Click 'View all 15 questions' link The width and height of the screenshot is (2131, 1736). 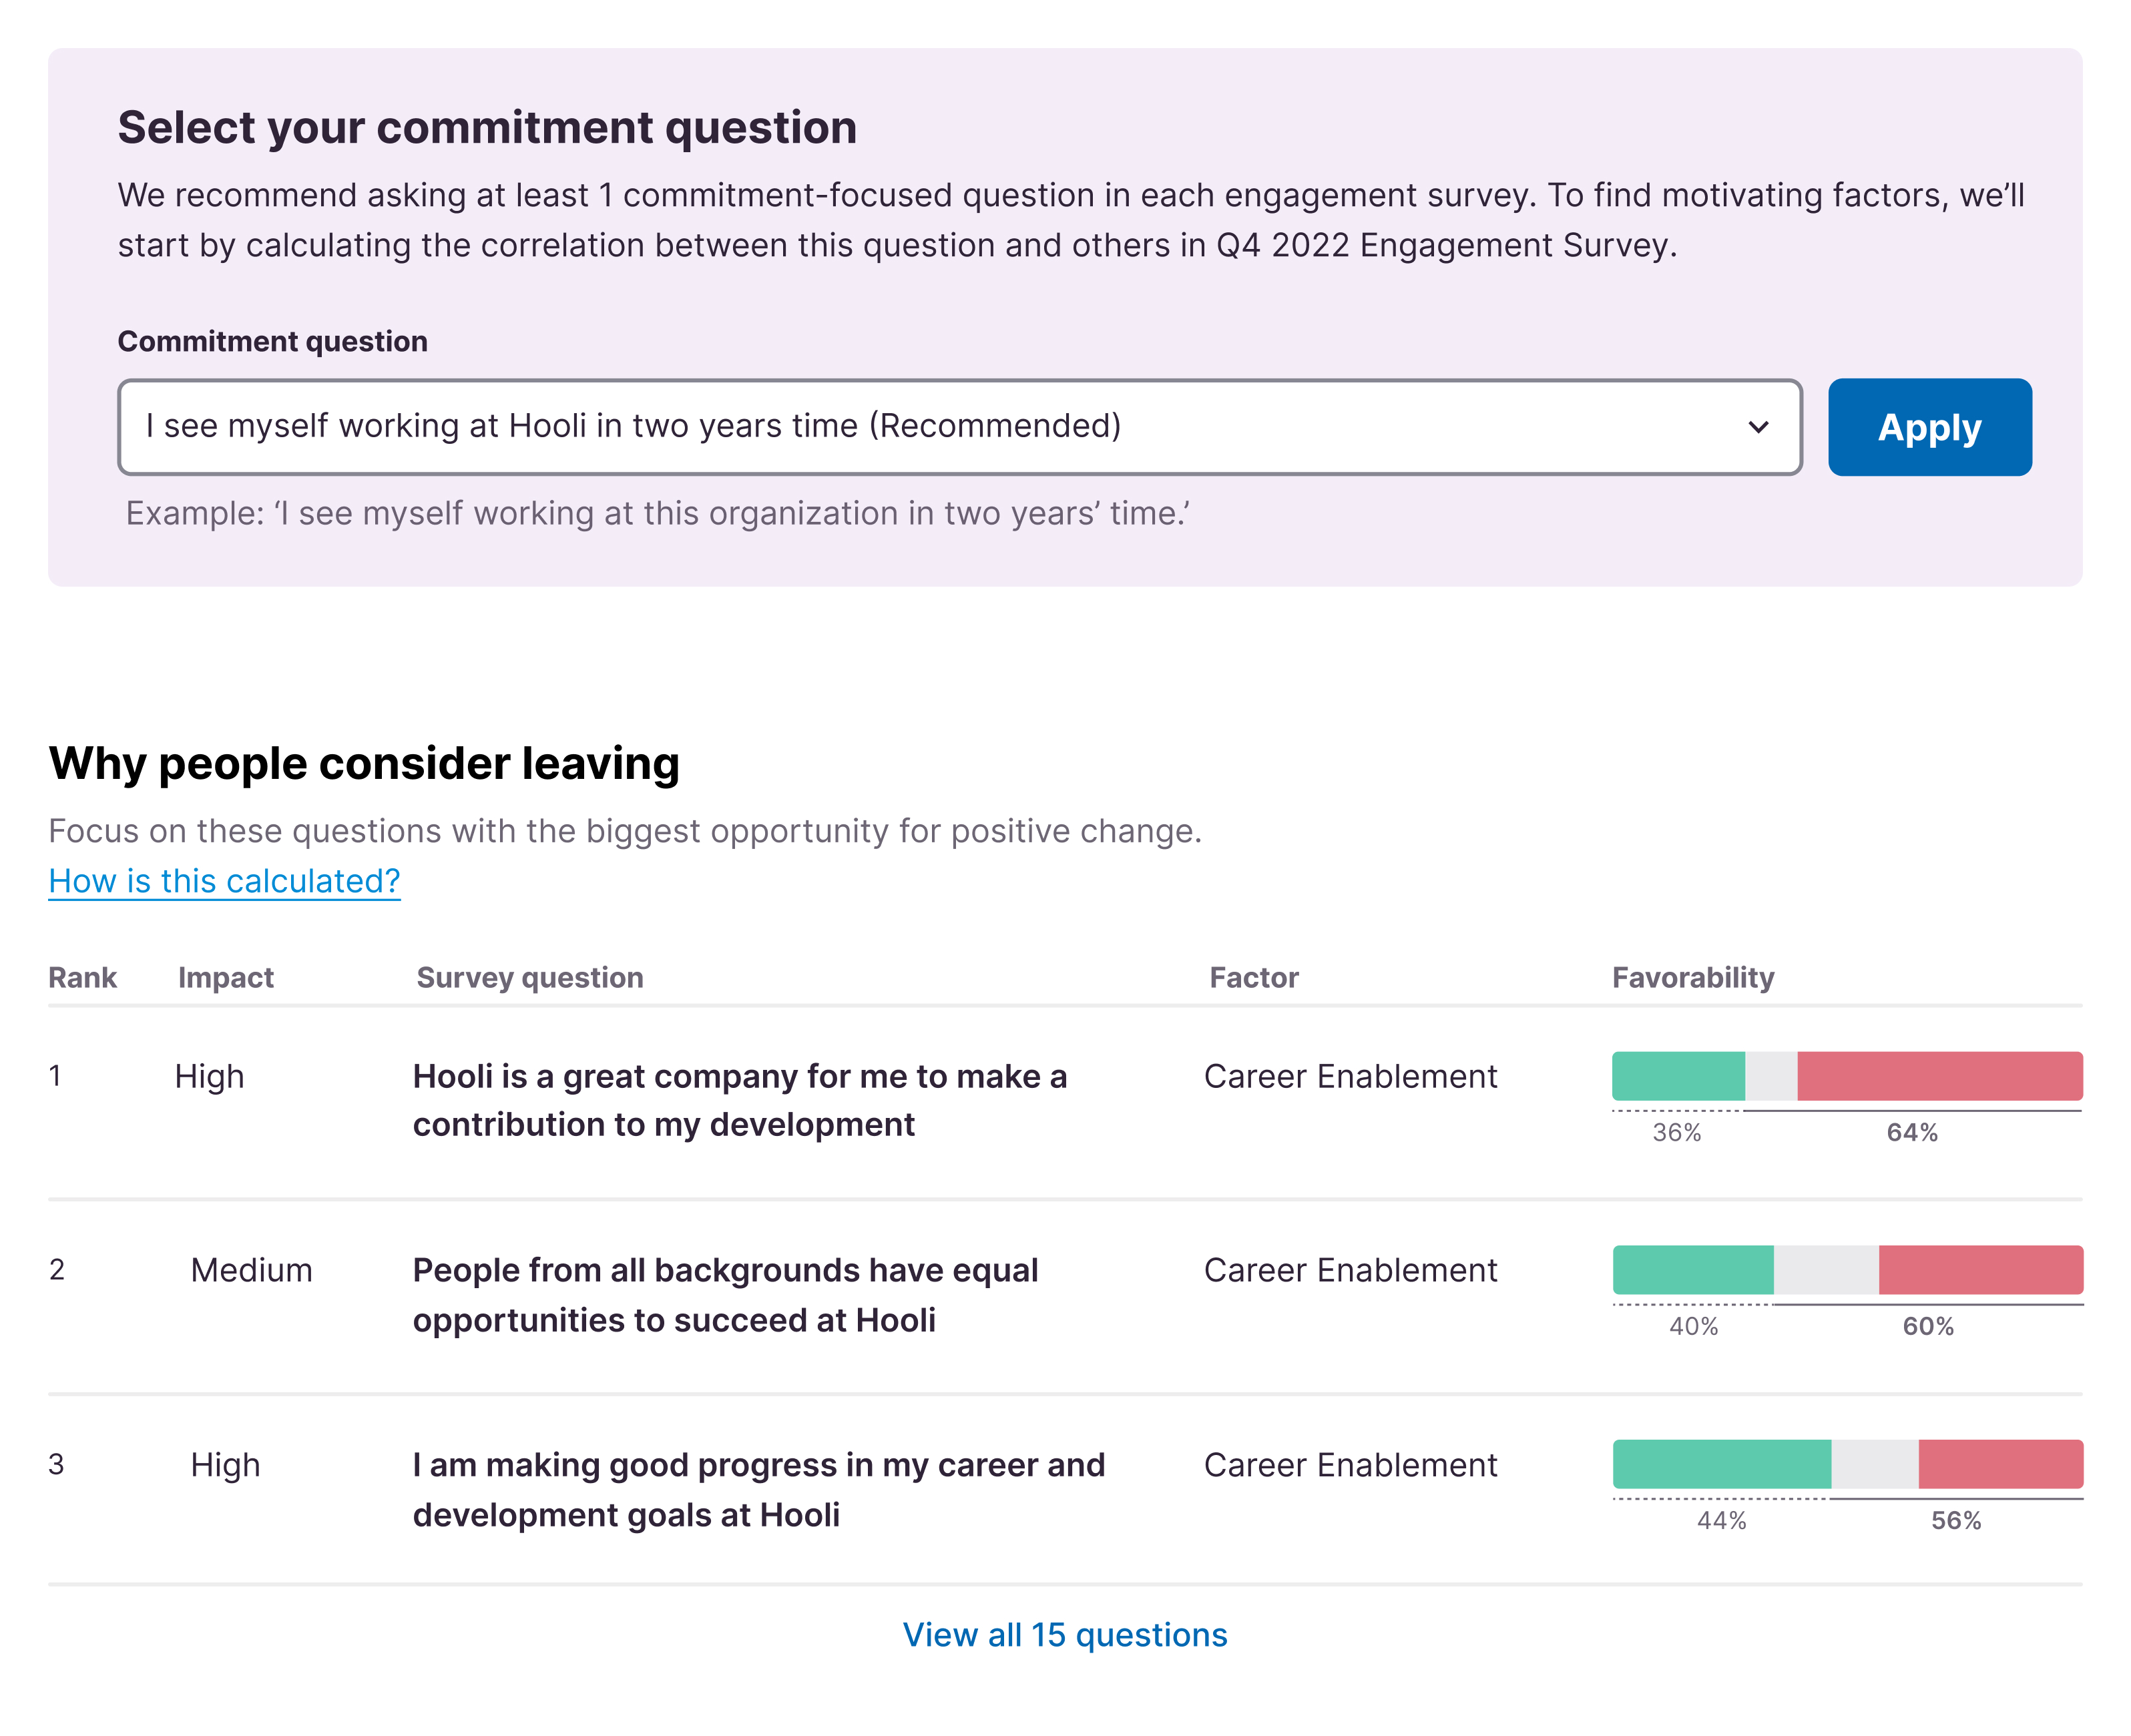(x=1065, y=1634)
